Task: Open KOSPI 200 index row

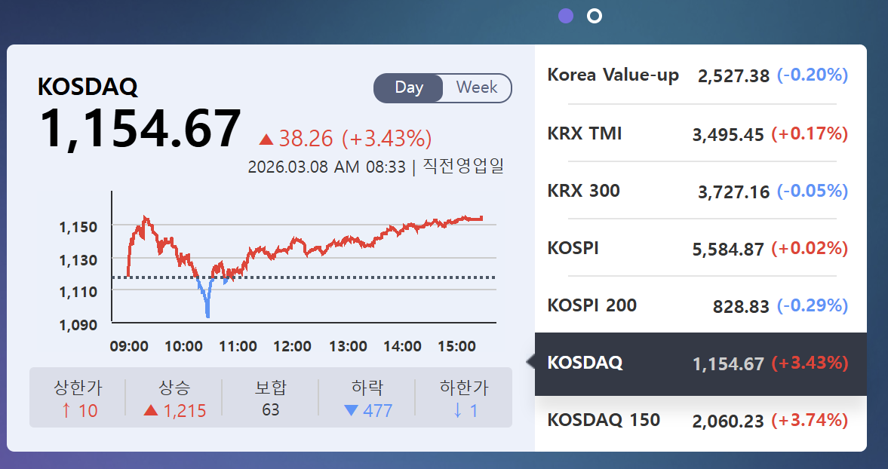Action: [x=701, y=305]
